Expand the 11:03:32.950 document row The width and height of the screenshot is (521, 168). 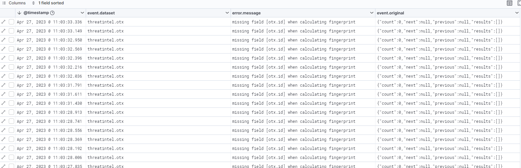(x=3, y=40)
